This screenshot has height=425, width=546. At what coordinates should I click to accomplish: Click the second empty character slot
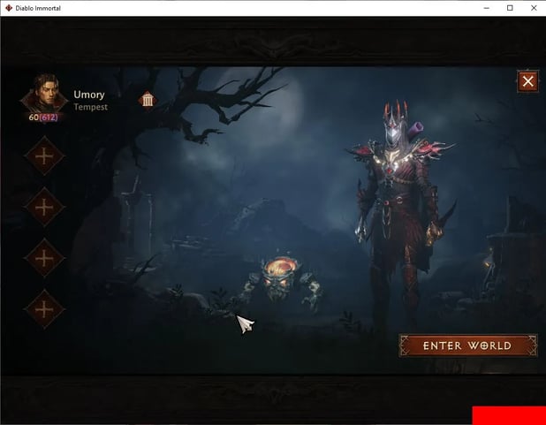click(43, 207)
